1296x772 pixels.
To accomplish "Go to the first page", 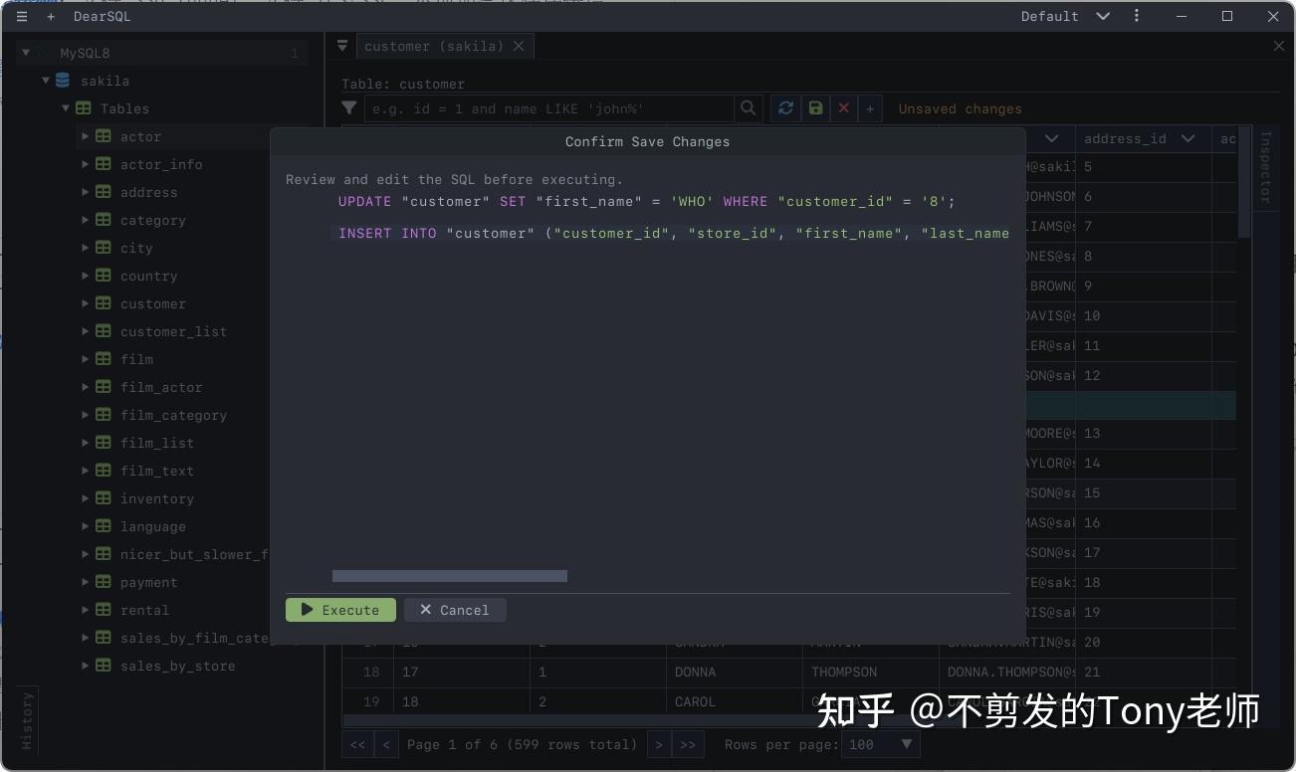I will [357, 744].
